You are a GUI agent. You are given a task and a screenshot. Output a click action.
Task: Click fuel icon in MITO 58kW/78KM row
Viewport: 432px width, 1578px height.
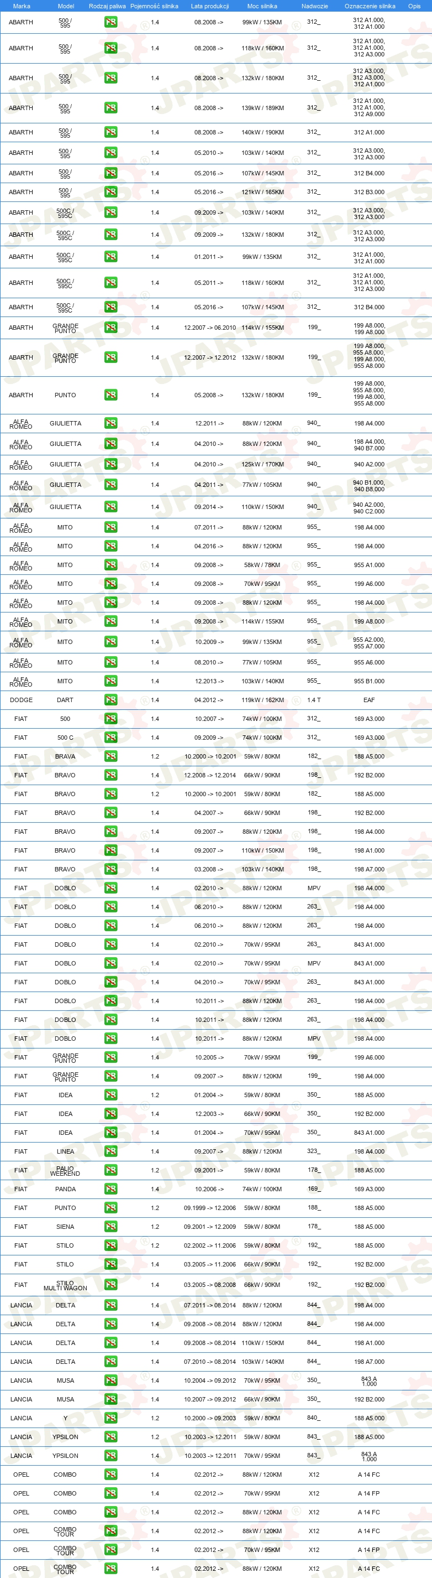[110, 565]
